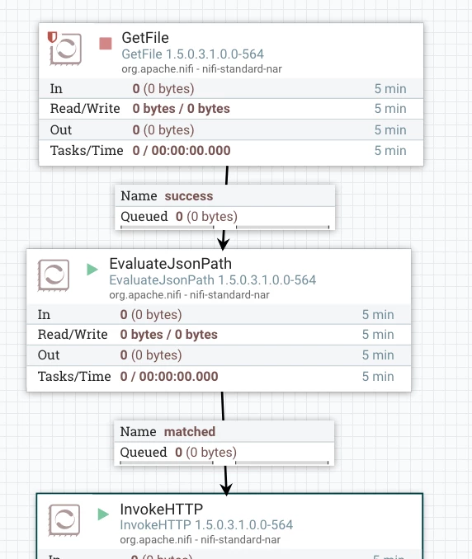
Task: Click the queue fill bars on the matched connection
Action: (x=224, y=463)
